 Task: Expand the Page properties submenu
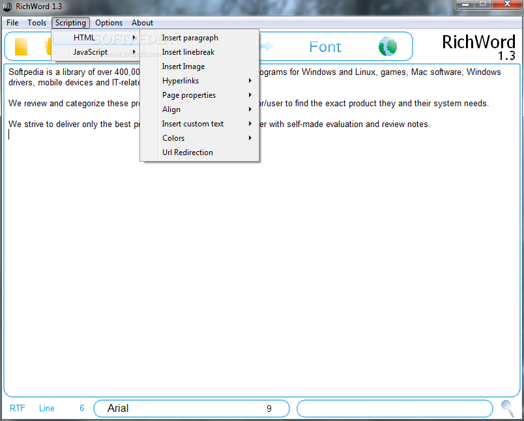click(199, 95)
